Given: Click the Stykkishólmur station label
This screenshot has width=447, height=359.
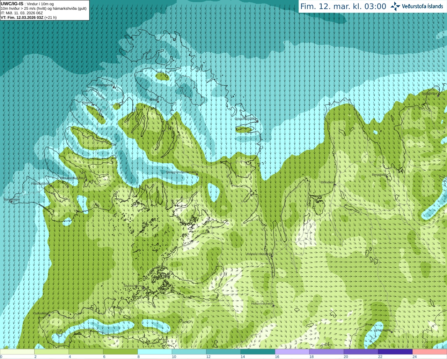Looking at the screenshot, I should [x=133, y=285].
